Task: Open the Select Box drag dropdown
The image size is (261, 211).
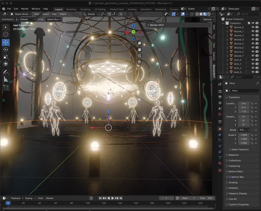Action: click(x=53, y=20)
